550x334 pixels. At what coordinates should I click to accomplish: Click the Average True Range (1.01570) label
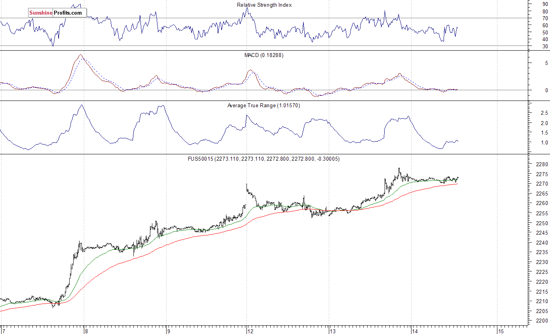(264, 105)
